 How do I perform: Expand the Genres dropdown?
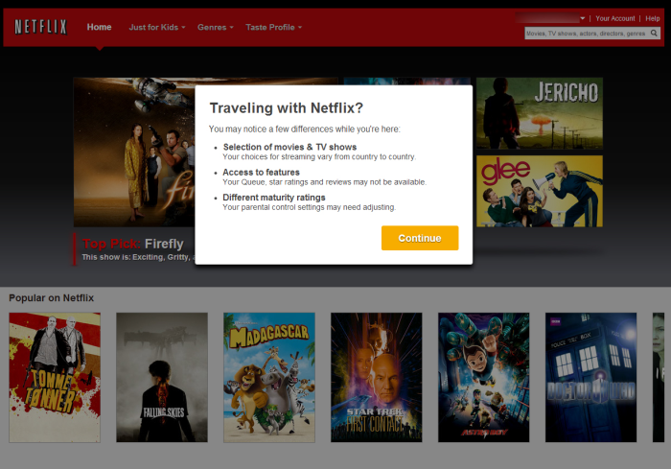(216, 28)
